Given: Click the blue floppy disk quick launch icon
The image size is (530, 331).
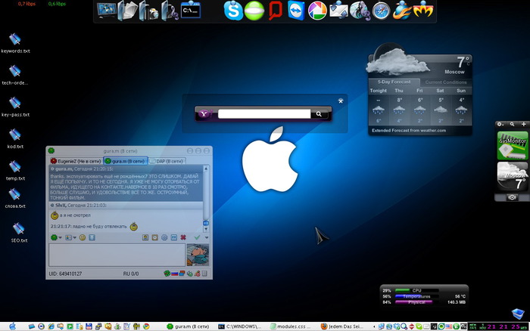Looking at the screenshot, I should coord(89,326).
